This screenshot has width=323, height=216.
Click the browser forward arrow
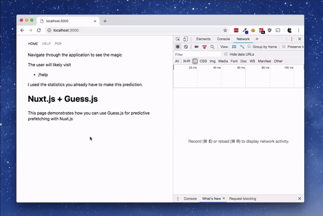pyautogui.click(x=30, y=30)
